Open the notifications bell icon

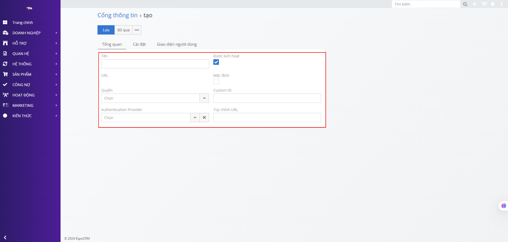[493, 4]
